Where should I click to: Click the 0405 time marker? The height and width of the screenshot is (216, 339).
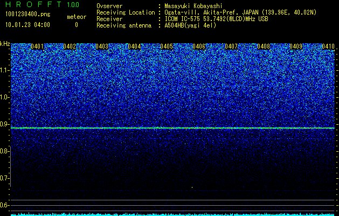click(167, 46)
